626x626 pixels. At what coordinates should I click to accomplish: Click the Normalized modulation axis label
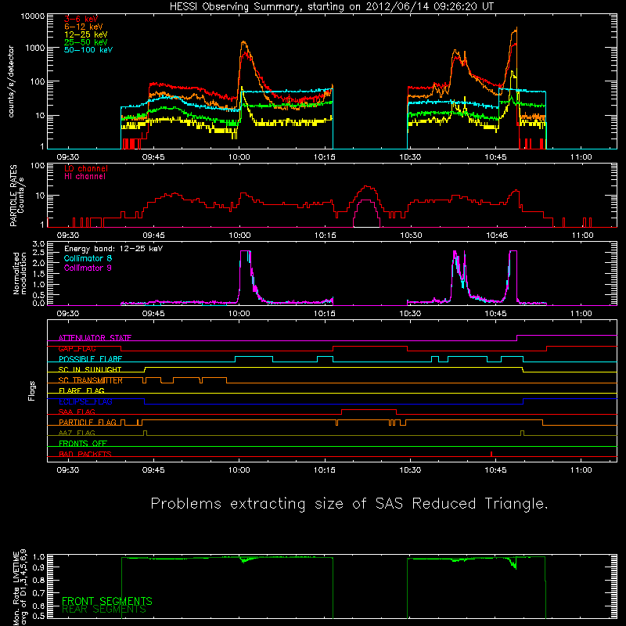click(x=20, y=273)
